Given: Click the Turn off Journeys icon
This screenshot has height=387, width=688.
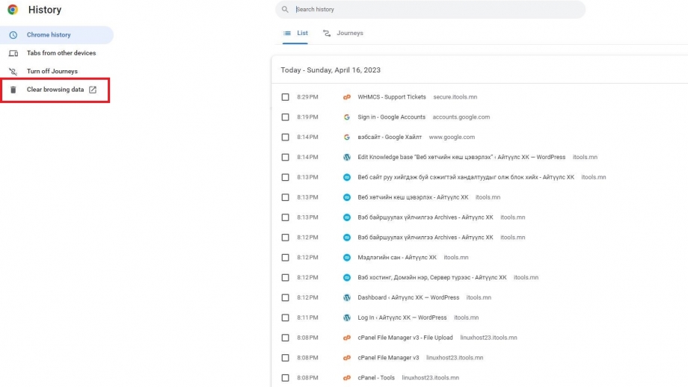Looking at the screenshot, I should pos(13,71).
